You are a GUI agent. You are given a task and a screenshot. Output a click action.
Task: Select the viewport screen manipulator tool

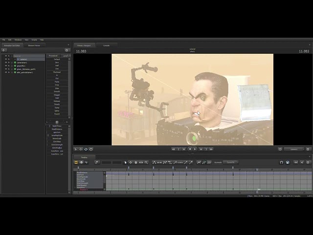click(x=91, y=149)
